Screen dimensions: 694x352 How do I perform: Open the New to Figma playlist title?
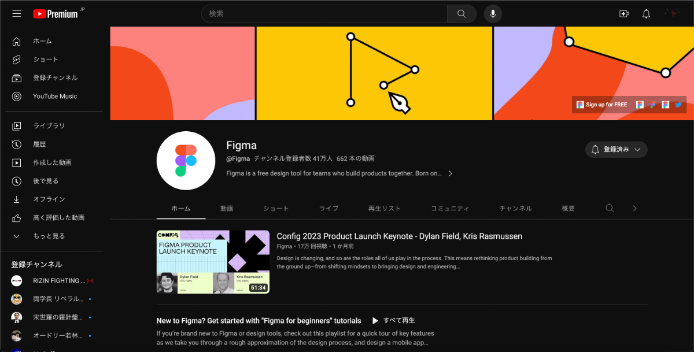[259, 321]
